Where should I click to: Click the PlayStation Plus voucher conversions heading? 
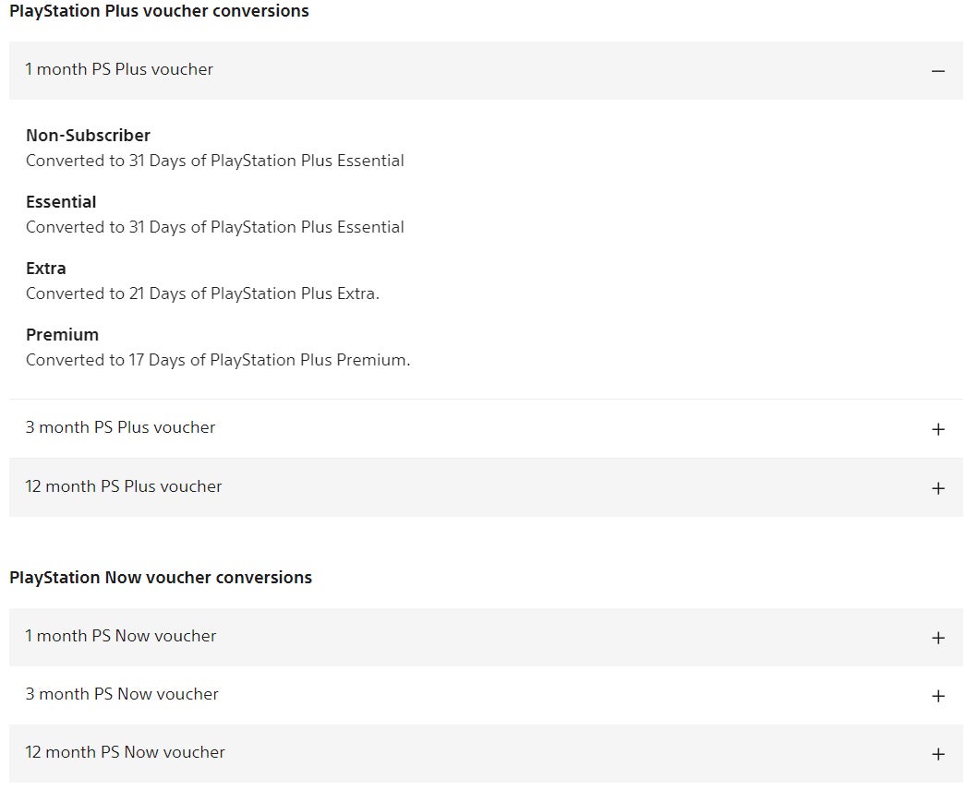(x=159, y=11)
